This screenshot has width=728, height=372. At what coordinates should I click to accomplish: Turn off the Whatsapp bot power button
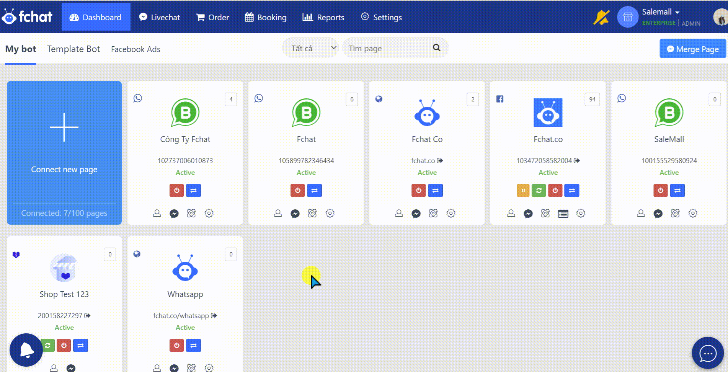click(x=177, y=345)
